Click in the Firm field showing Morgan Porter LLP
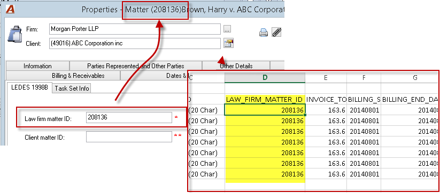 (x=135, y=29)
